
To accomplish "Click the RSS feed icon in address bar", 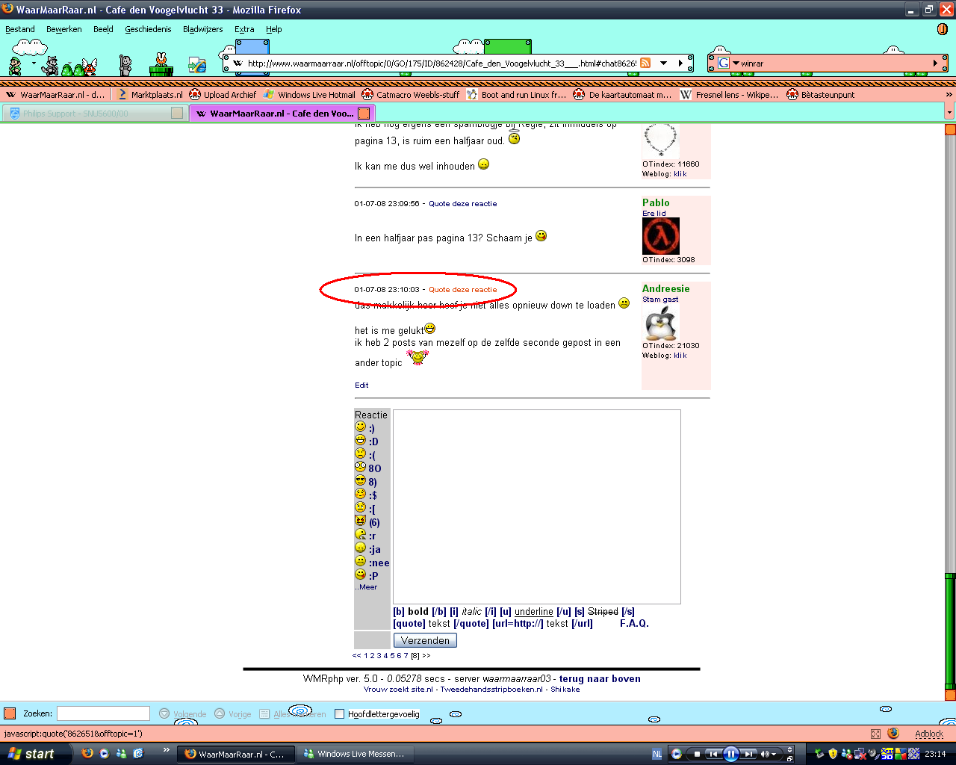I will 645,64.
